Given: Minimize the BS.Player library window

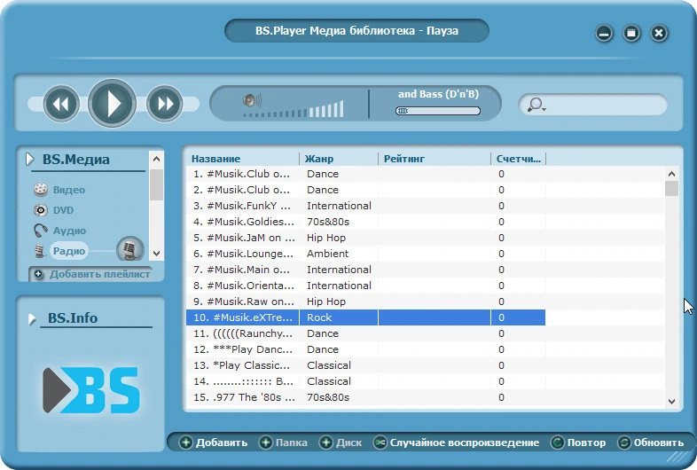Looking at the screenshot, I should click(x=604, y=33).
